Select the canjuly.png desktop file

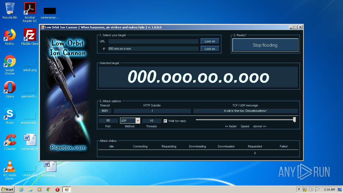[30, 170]
